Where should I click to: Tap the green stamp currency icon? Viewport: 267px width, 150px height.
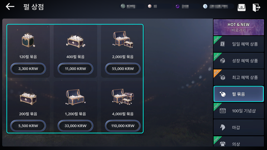click(x=123, y=6)
